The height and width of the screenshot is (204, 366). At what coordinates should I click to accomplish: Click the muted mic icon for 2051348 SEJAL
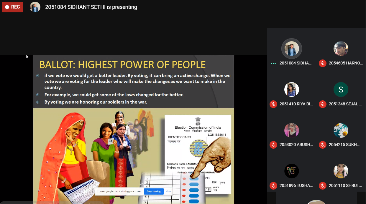point(323,104)
